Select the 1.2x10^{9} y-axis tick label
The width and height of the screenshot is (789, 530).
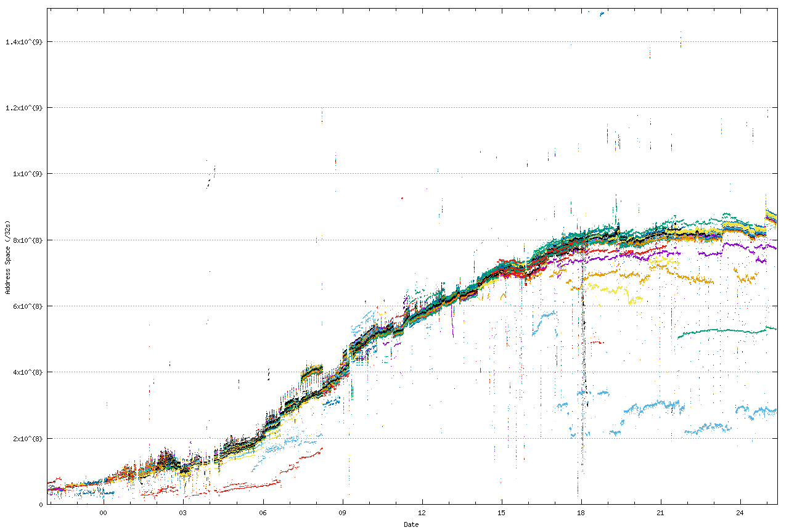pos(24,108)
